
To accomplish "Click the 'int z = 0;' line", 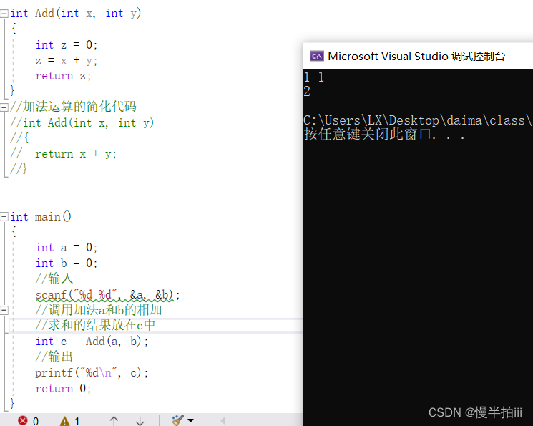I will pos(67,44).
